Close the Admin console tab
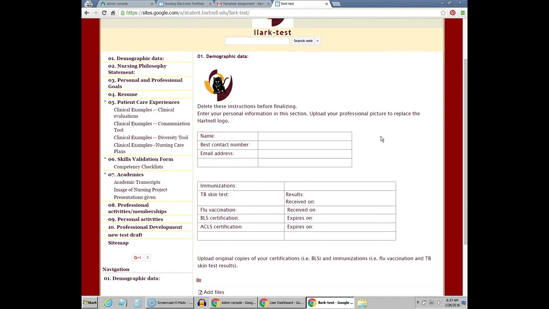 (152, 4)
